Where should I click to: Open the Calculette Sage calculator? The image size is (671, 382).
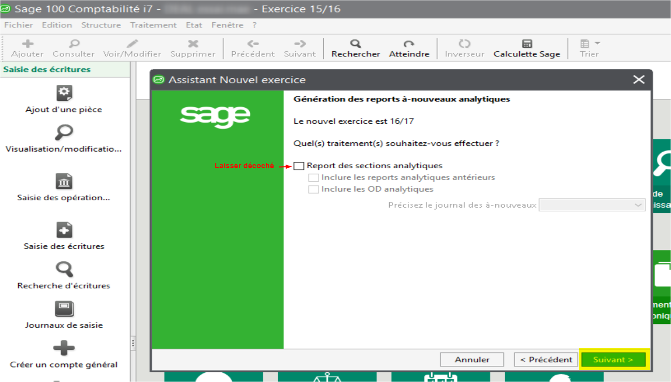(x=526, y=44)
